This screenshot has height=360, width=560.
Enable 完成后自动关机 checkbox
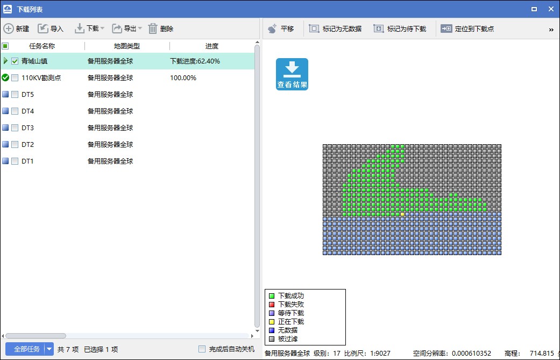(x=202, y=349)
